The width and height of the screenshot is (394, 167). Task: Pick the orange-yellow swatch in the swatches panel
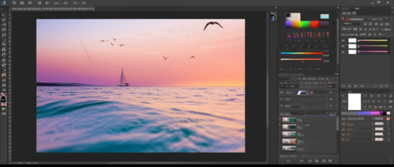(x=297, y=24)
